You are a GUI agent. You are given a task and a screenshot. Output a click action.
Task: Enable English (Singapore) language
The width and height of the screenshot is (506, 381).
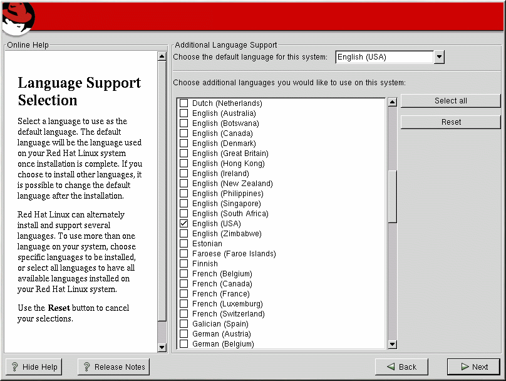click(x=183, y=203)
